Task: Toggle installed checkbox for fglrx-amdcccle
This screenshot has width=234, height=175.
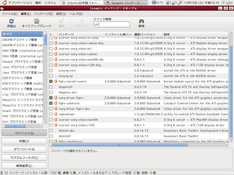Action: tap(51, 103)
